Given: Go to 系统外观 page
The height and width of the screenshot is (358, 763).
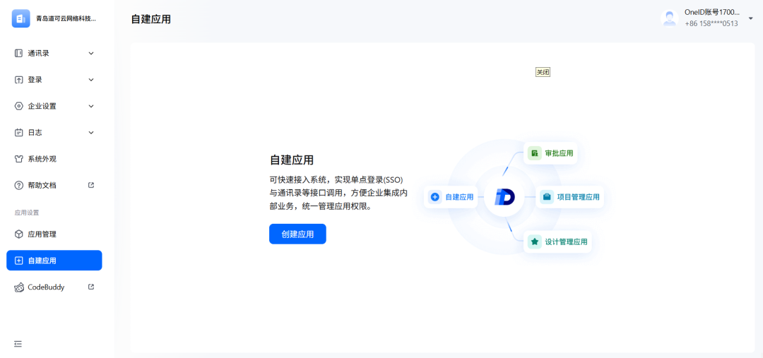Looking at the screenshot, I should point(54,159).
